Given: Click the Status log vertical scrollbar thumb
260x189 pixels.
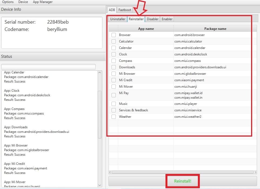Looking at the screenshot, I should click(x=100, y=115).
